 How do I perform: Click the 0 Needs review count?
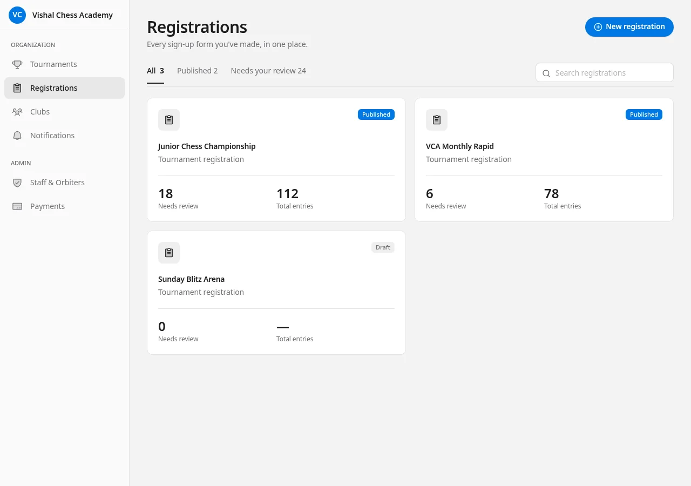[162, 326]
